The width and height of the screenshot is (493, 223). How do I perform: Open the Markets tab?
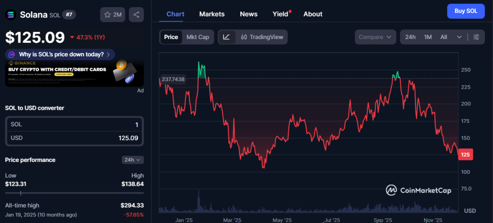pos(211,14)
